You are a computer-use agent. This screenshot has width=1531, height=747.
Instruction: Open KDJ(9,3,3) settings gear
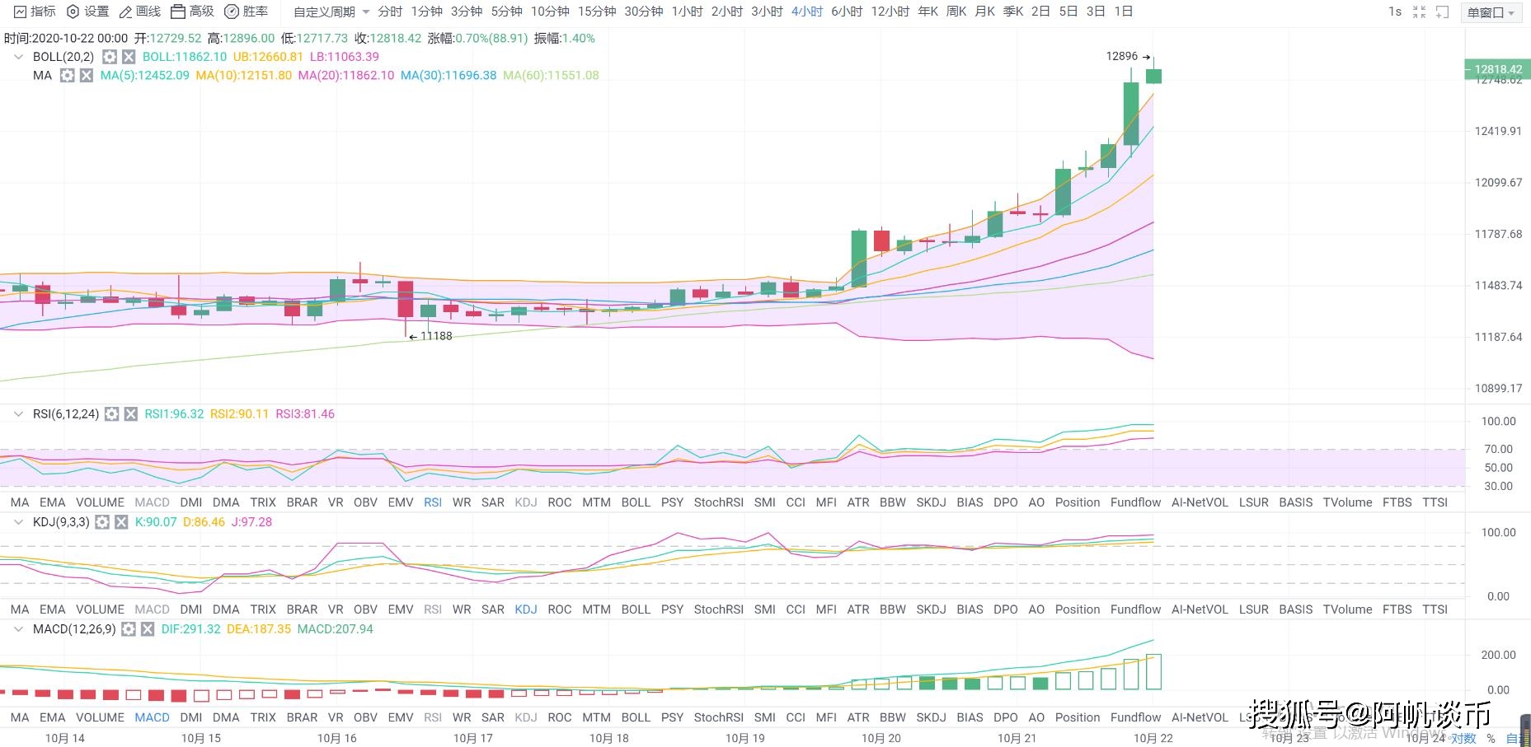click(x=102, y=522)
